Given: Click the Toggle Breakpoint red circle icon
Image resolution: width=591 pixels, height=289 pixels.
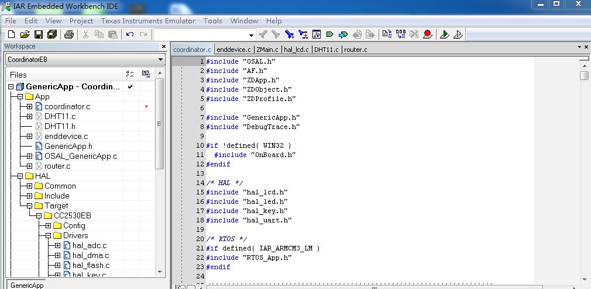Looking at the screenshot, I should 427,34.
